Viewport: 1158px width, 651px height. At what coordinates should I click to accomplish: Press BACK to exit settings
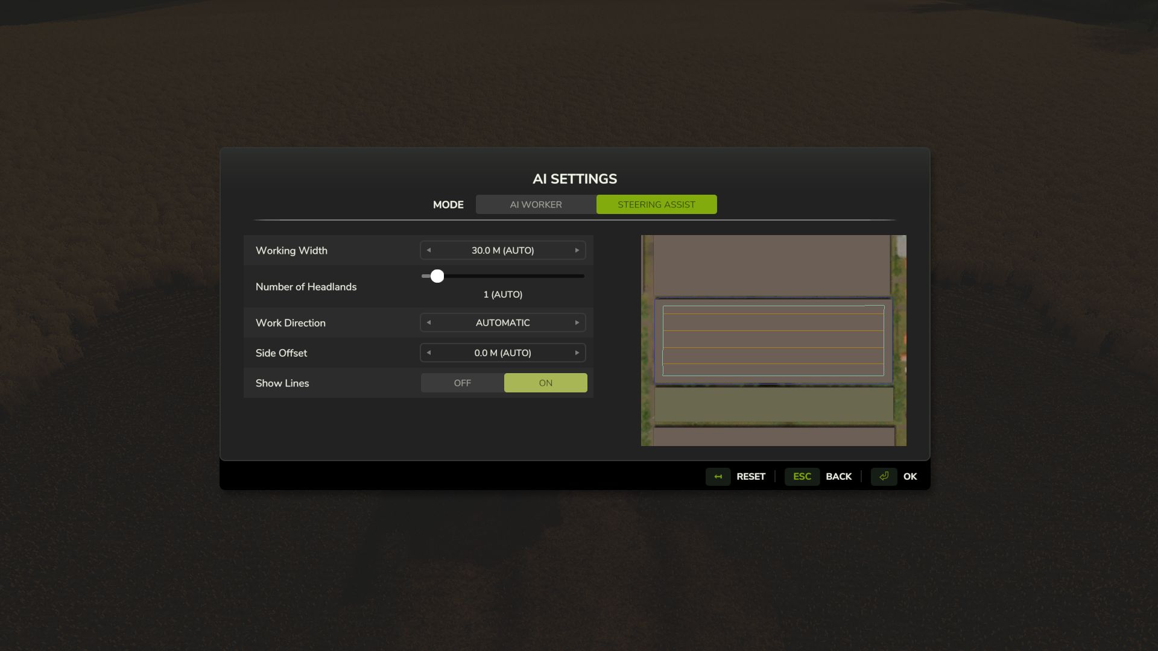pos(838,476)
